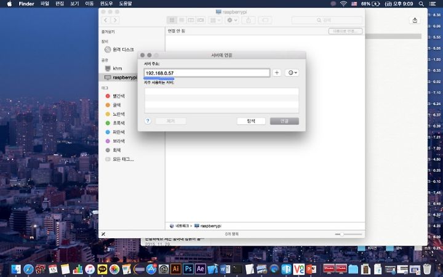This screenshot has height=277, width=443.
Task: Open VNC Viewer from the dock
Action: pos(298,269)
